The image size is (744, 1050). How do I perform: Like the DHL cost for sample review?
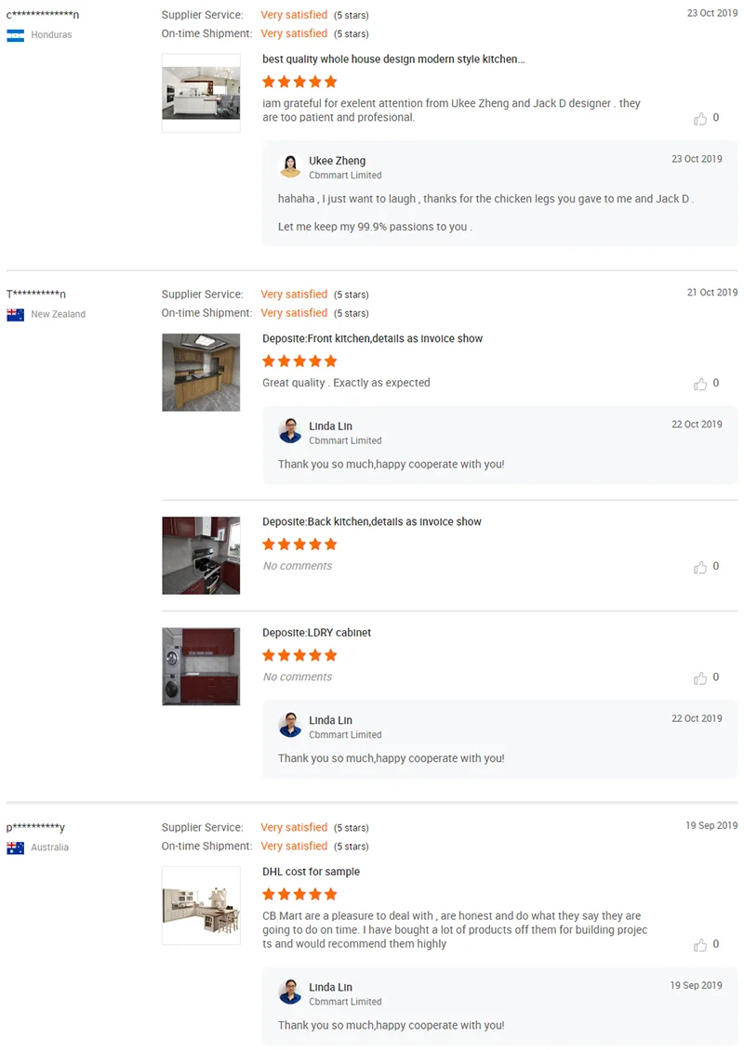coord(700,945)
